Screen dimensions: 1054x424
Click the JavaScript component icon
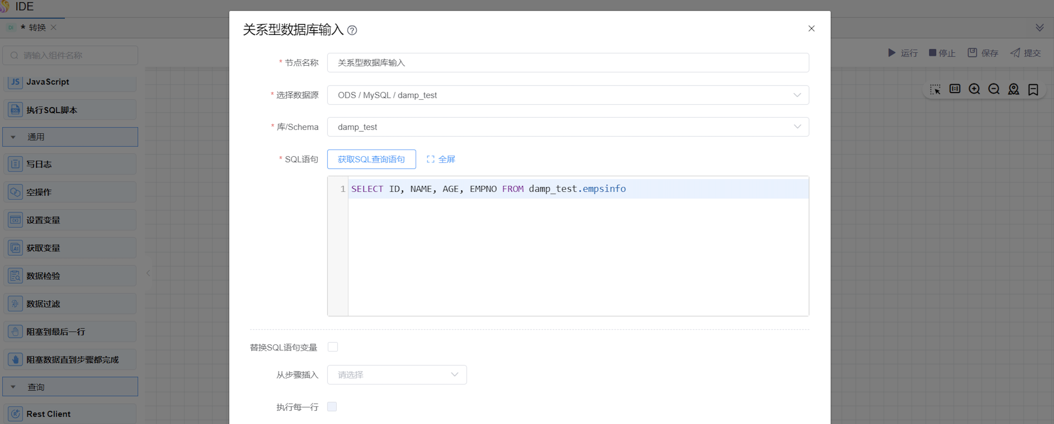(15, 82)
